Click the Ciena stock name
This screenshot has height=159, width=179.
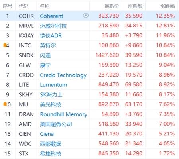click(x=47, y=134)
